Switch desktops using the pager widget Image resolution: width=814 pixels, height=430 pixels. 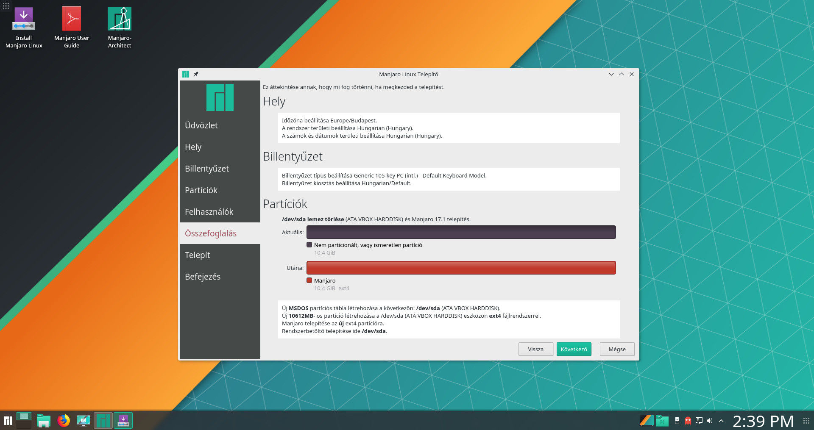click(x=24, y=421)
